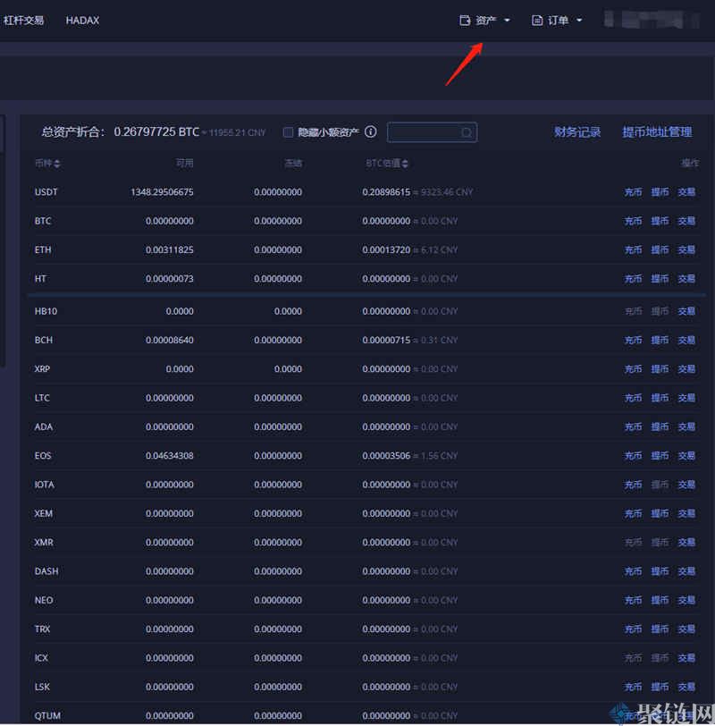Click 提币 withdraw in EOS row
The image size is (715, 726).
[660, 456]
